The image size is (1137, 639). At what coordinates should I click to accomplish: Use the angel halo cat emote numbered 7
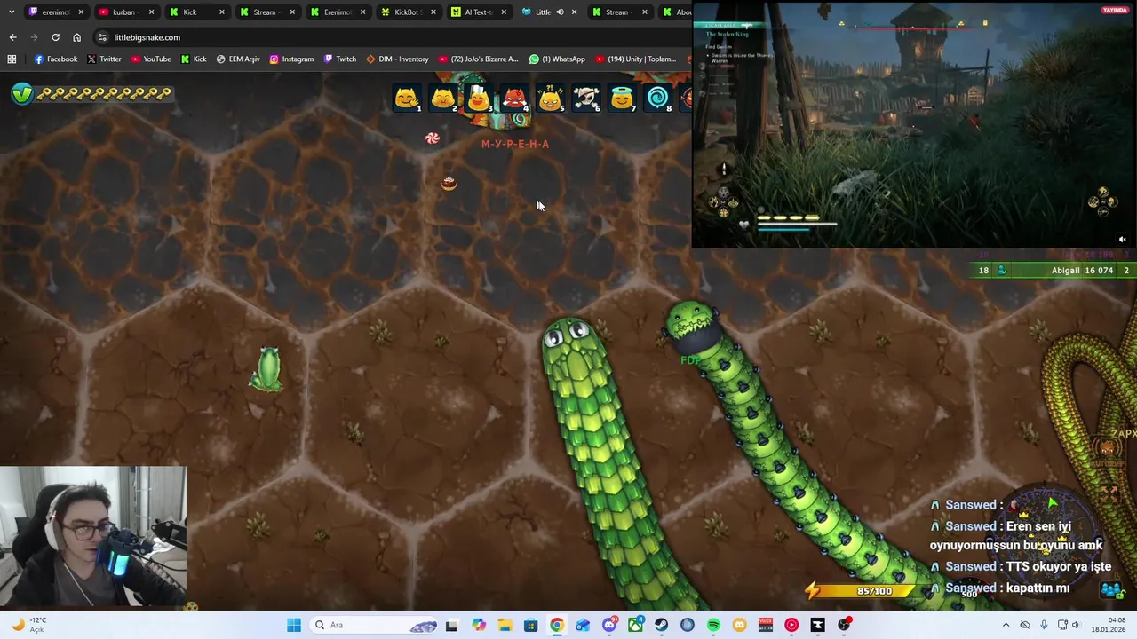click(x=622, y=98)
